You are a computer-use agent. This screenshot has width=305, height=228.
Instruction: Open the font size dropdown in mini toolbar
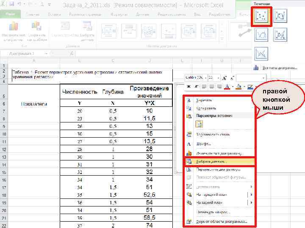coord(219,78)
